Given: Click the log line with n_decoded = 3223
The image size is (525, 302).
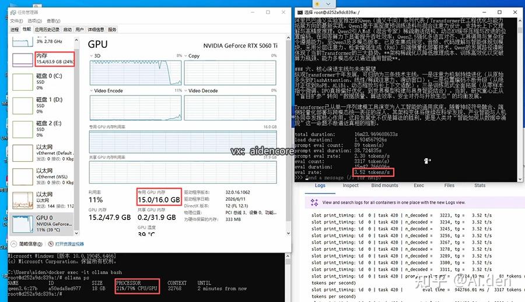Looking at the screenshot, I should 402,215.
